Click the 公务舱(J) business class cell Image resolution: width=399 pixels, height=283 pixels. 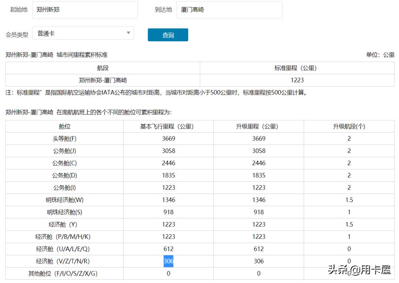point(64,151)
